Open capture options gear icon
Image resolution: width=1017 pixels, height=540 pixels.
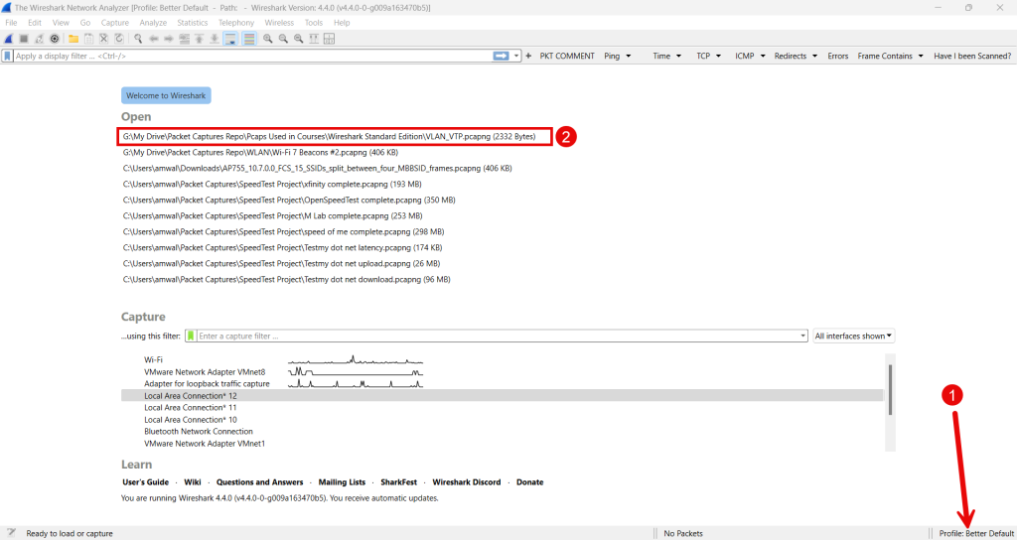[x=54, y=39]
